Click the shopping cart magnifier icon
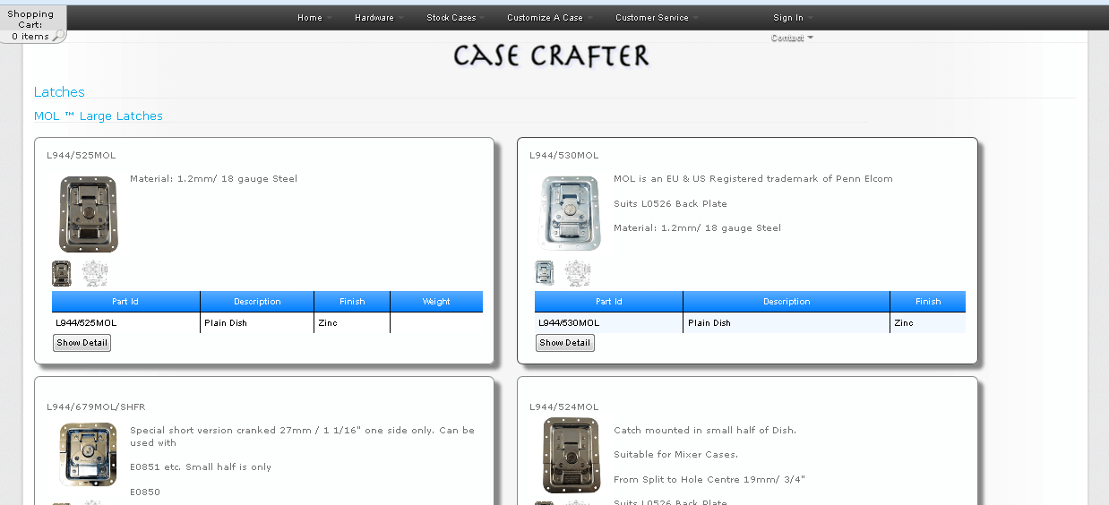Screen dimensions: 1109x505 tap(57, 37)
